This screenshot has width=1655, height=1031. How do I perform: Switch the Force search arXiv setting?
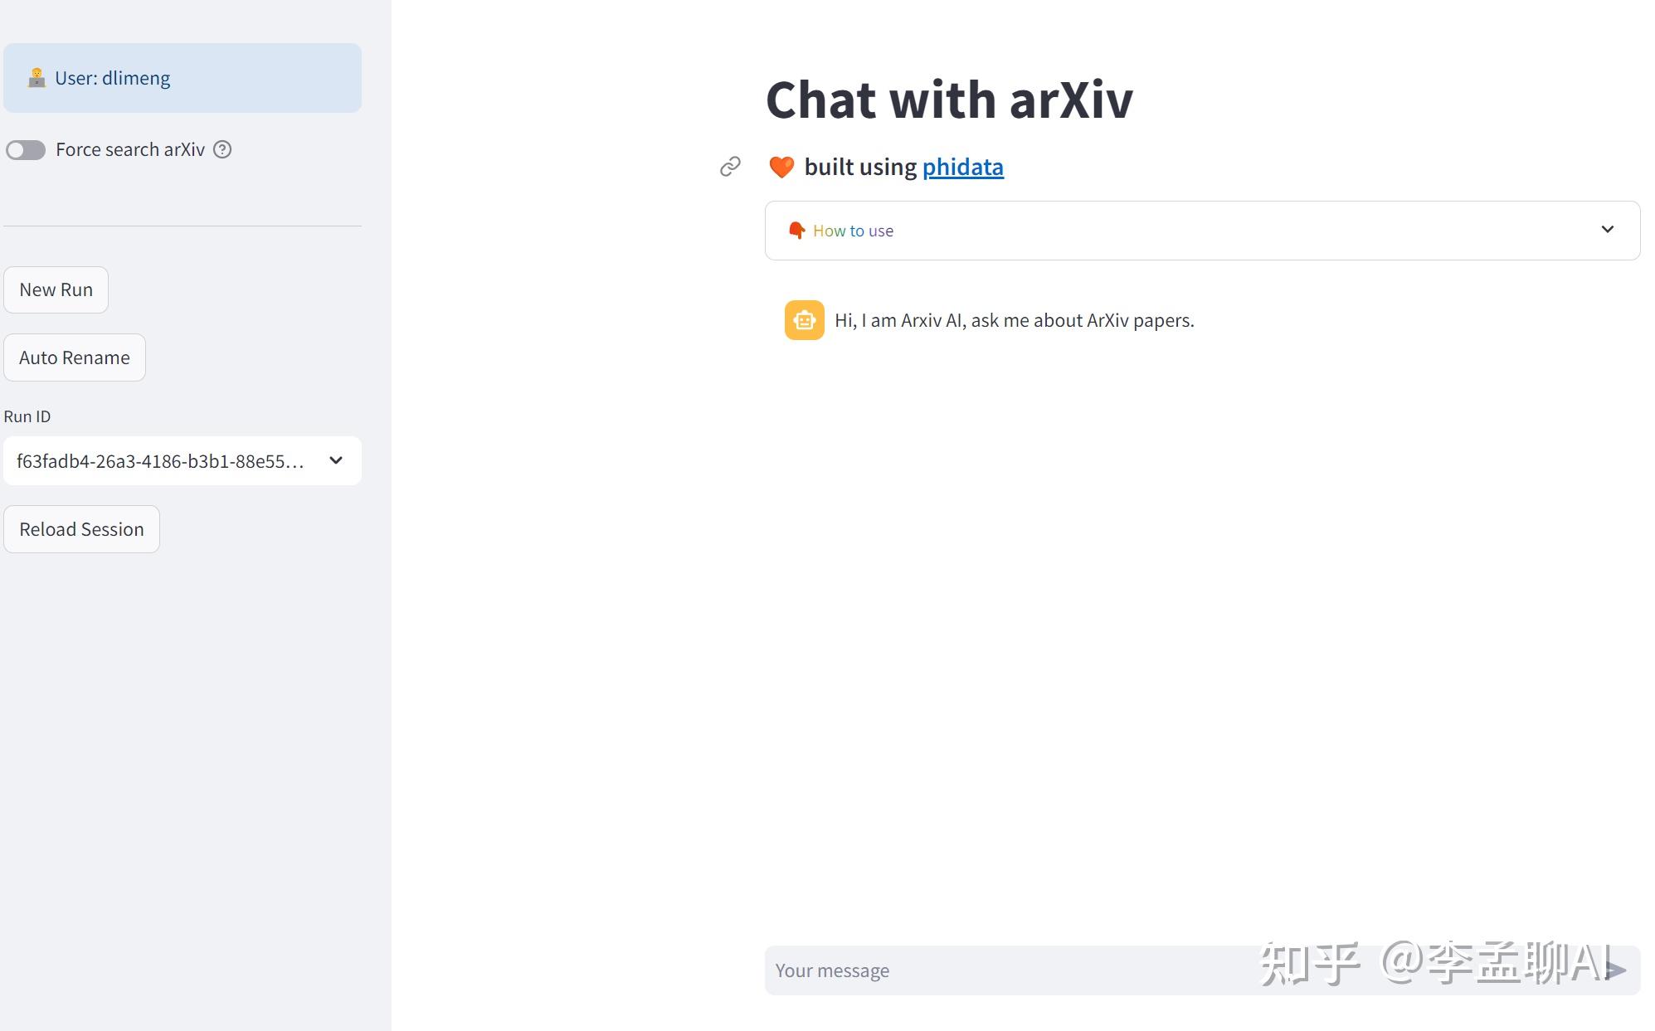coord(26,150)
